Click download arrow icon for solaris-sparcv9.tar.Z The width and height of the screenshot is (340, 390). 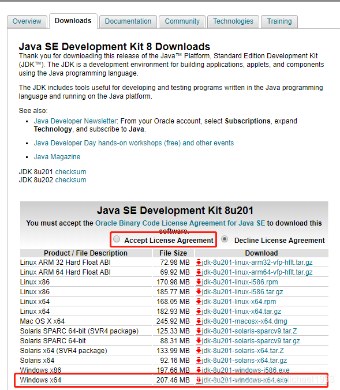coord(199,331)
